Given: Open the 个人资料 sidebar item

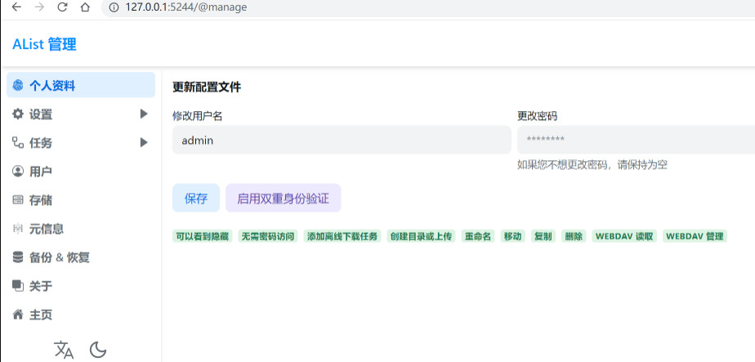Looking at the screenshot, I should coord(81,85).
